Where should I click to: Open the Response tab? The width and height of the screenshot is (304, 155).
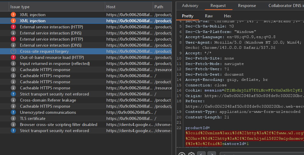click(x=247, y=6)
